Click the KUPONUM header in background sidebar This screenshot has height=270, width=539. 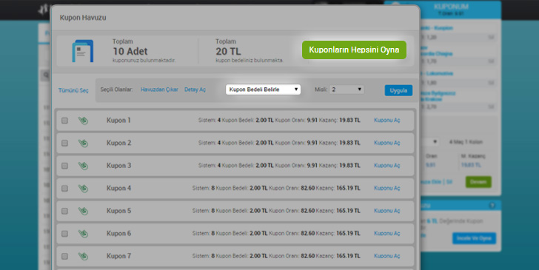tap(452, 7)
